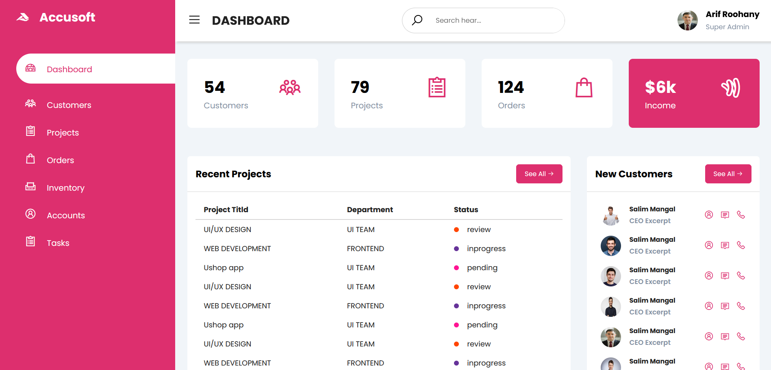
Task: Click the first FRONTEND department cell
Action: [365, 249]
